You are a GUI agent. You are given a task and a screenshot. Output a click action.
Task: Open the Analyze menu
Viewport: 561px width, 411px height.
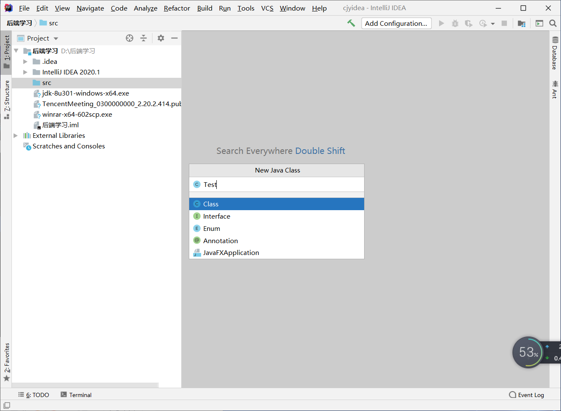[x=145, y=8]
